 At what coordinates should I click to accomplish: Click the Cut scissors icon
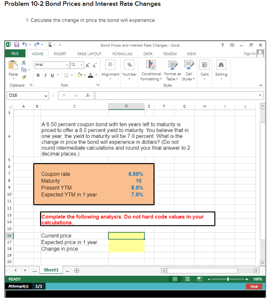[24, 63]
